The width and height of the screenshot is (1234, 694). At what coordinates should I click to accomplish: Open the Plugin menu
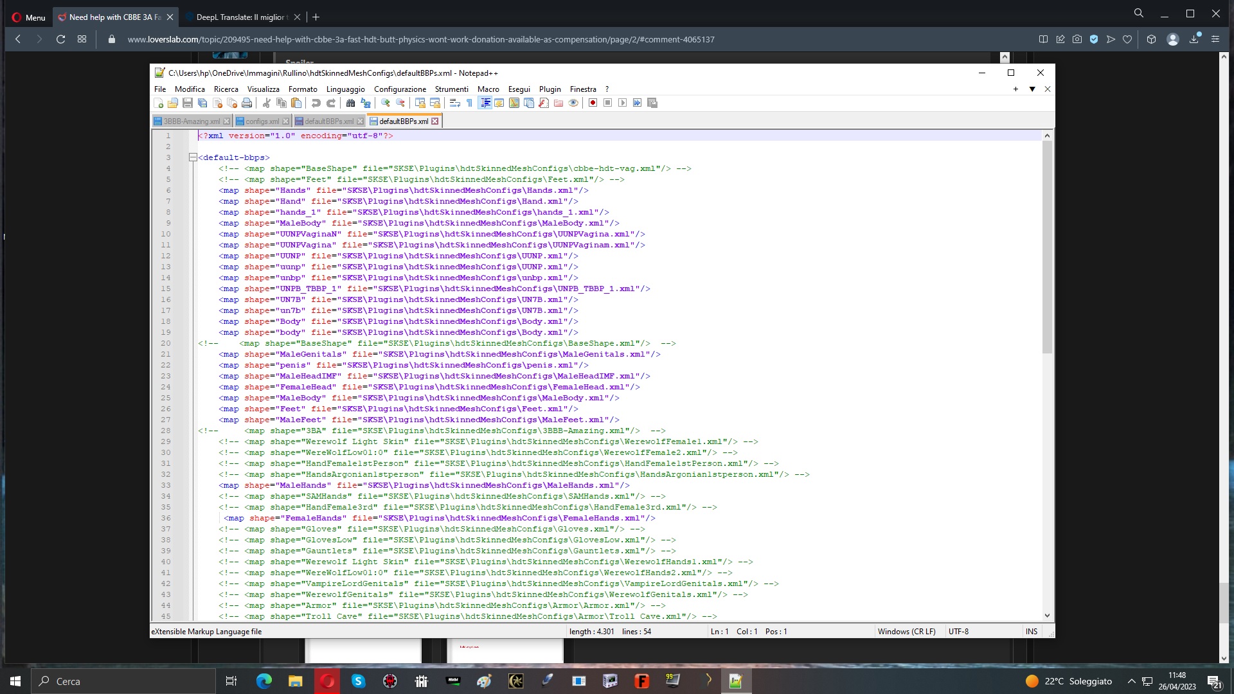pyautogui.click(x=550, y=89)
